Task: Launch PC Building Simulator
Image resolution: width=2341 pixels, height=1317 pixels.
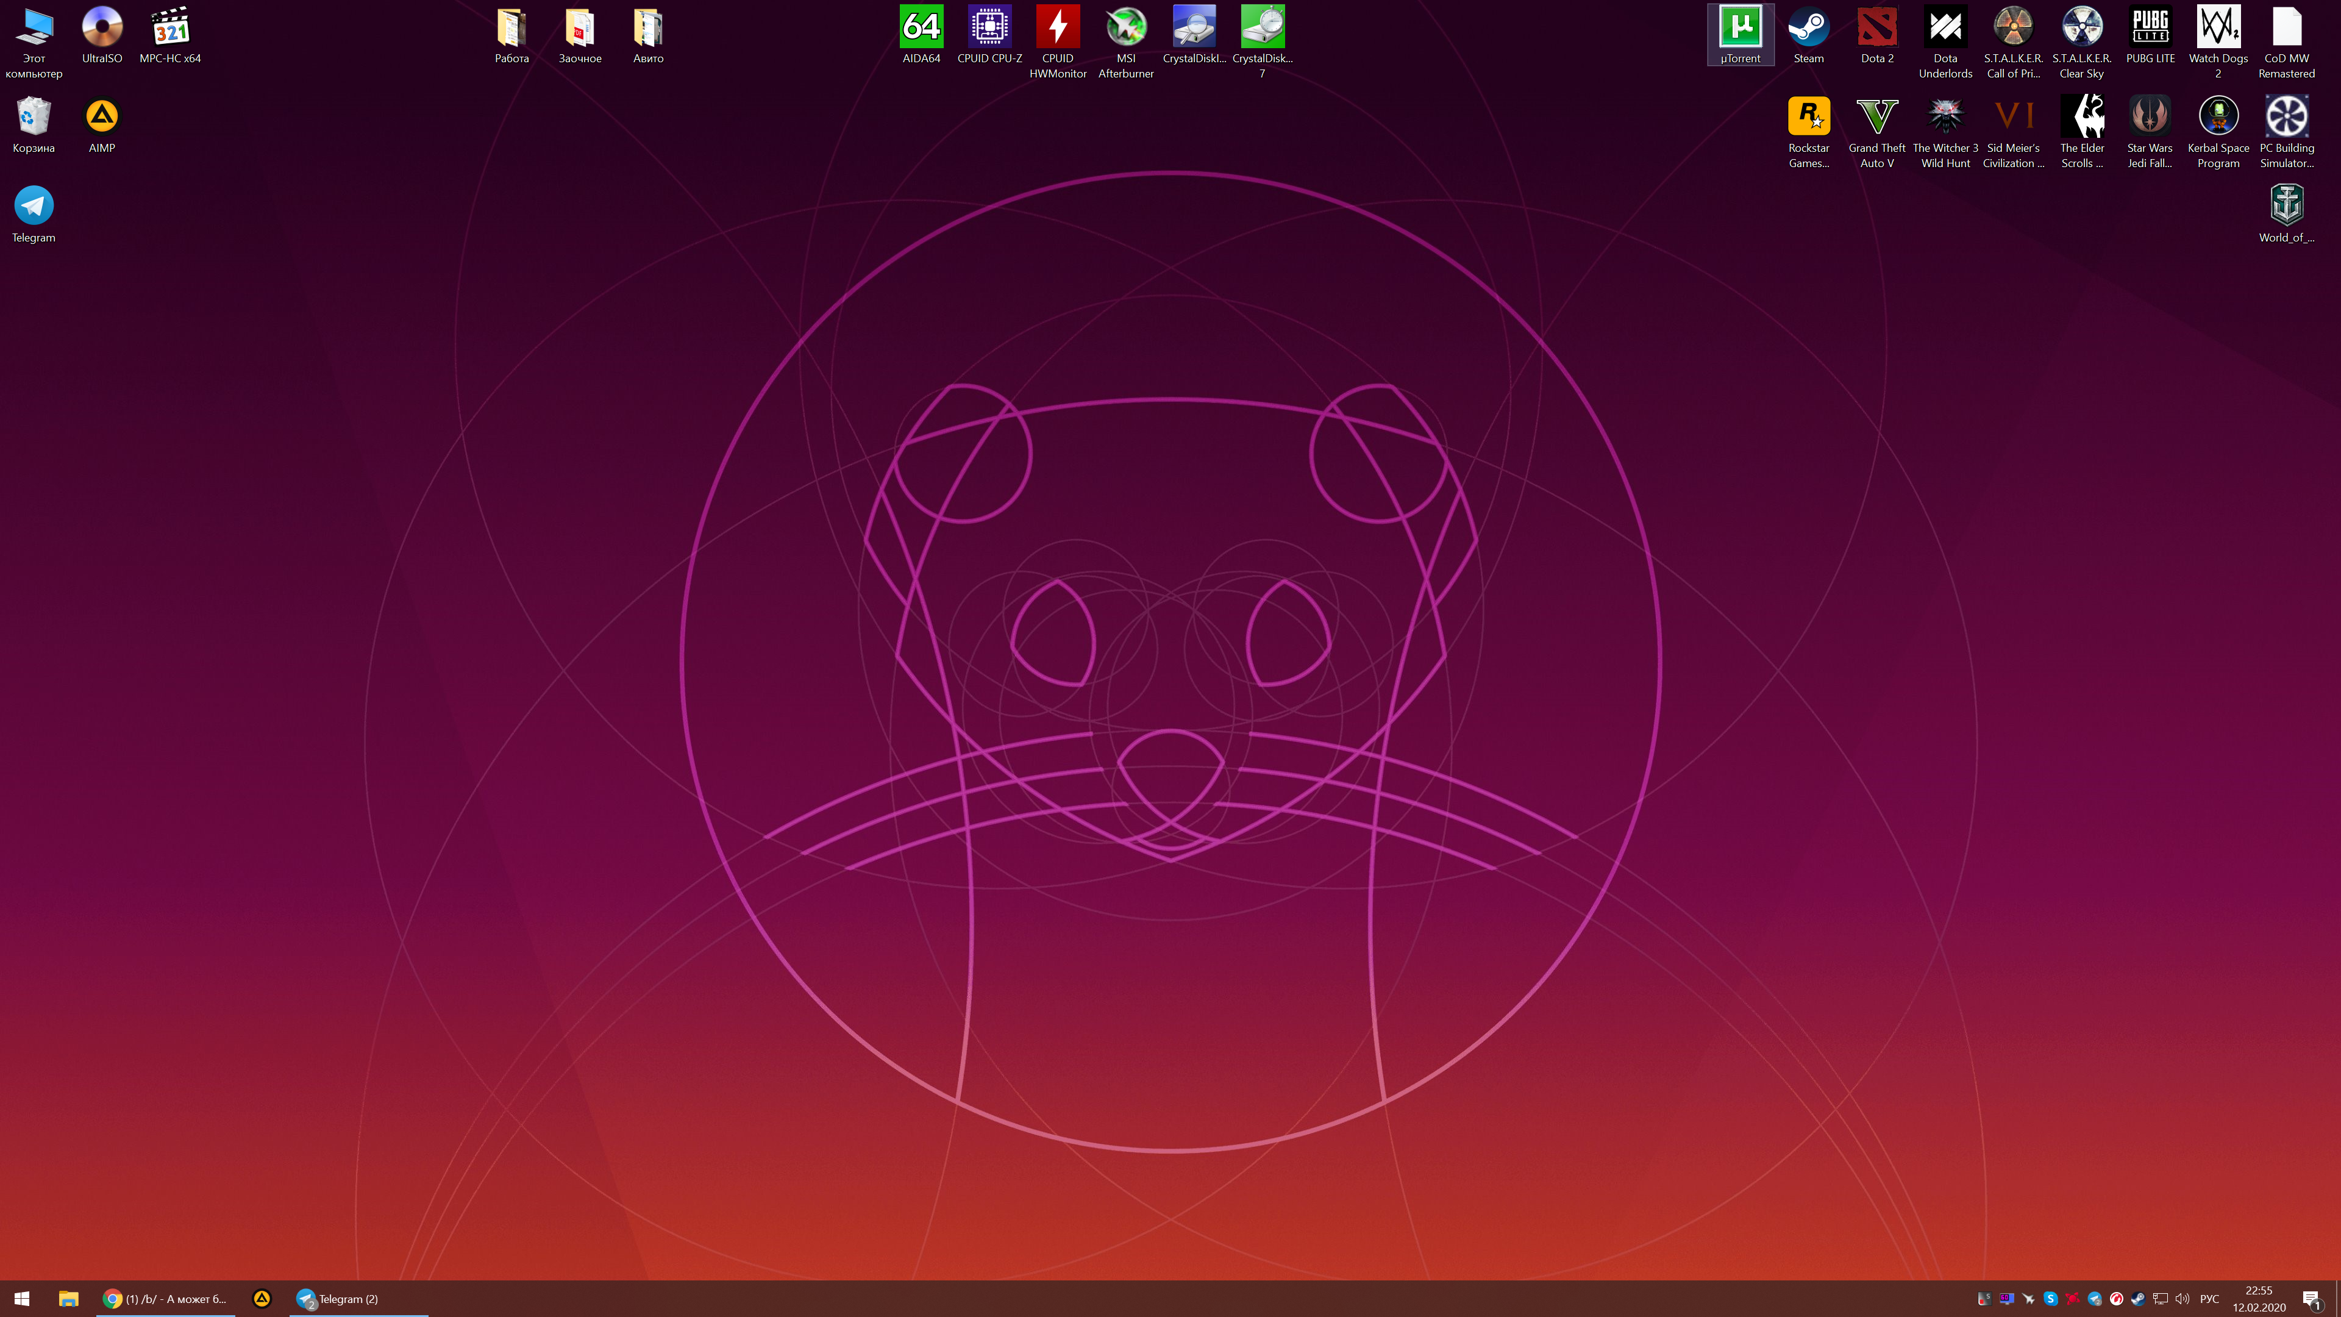Action: 2287,132
